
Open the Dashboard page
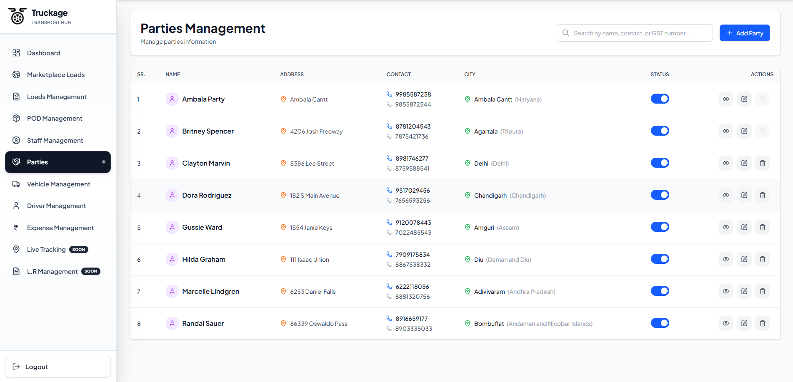pos(58,53)
